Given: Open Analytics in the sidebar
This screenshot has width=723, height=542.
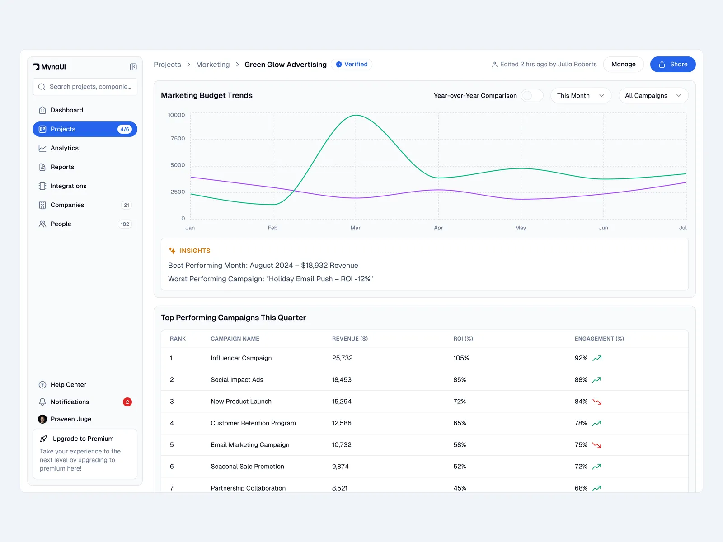Looking at the screenshot, I should [x=65, y=148].
